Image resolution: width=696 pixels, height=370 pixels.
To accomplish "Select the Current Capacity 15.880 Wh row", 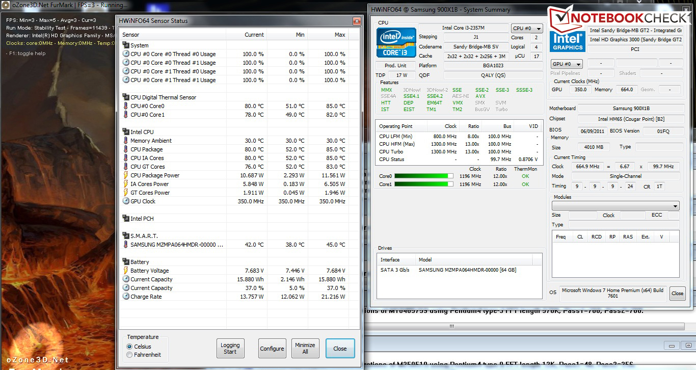I will click(x=234, y=279).
